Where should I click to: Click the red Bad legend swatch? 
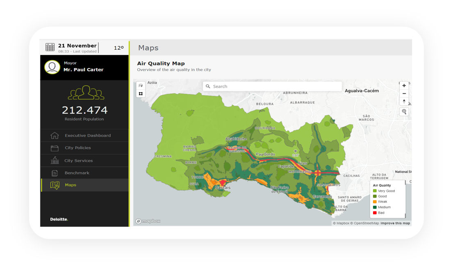pyautogui.click(x=375, y=213)
